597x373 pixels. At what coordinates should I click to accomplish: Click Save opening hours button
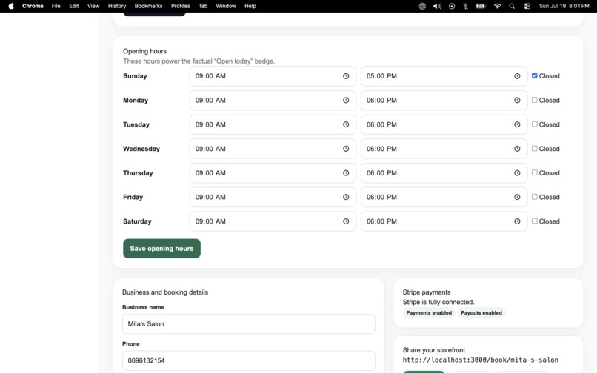point(161,249)
